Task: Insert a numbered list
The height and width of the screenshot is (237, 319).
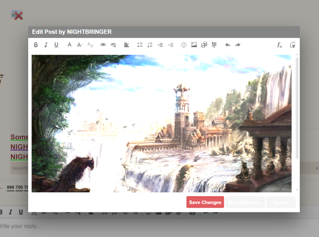Action: pyautogui.click(x=150, y=45)
